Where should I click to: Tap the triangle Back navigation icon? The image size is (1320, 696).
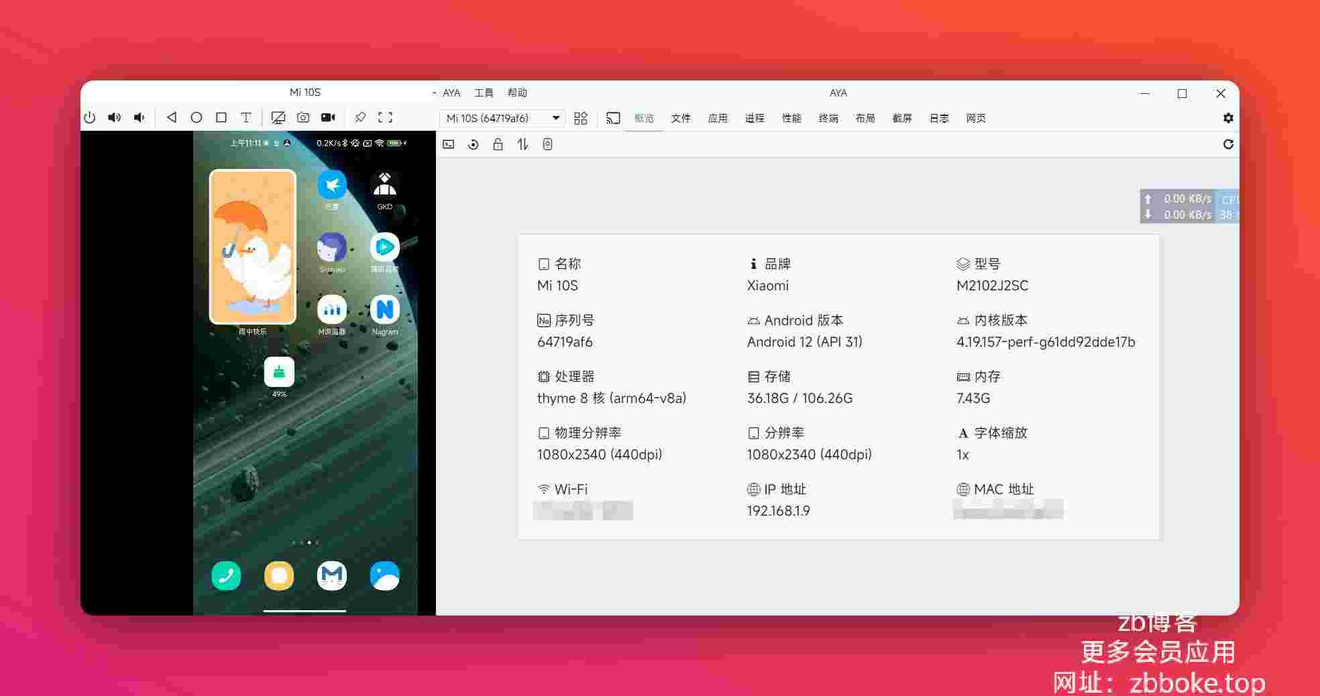point(172,117)
